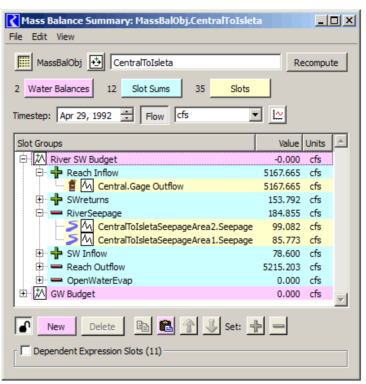366x384 pixels.
Task: Click the CentralToIsleta name input field
Action: (195, 62)
